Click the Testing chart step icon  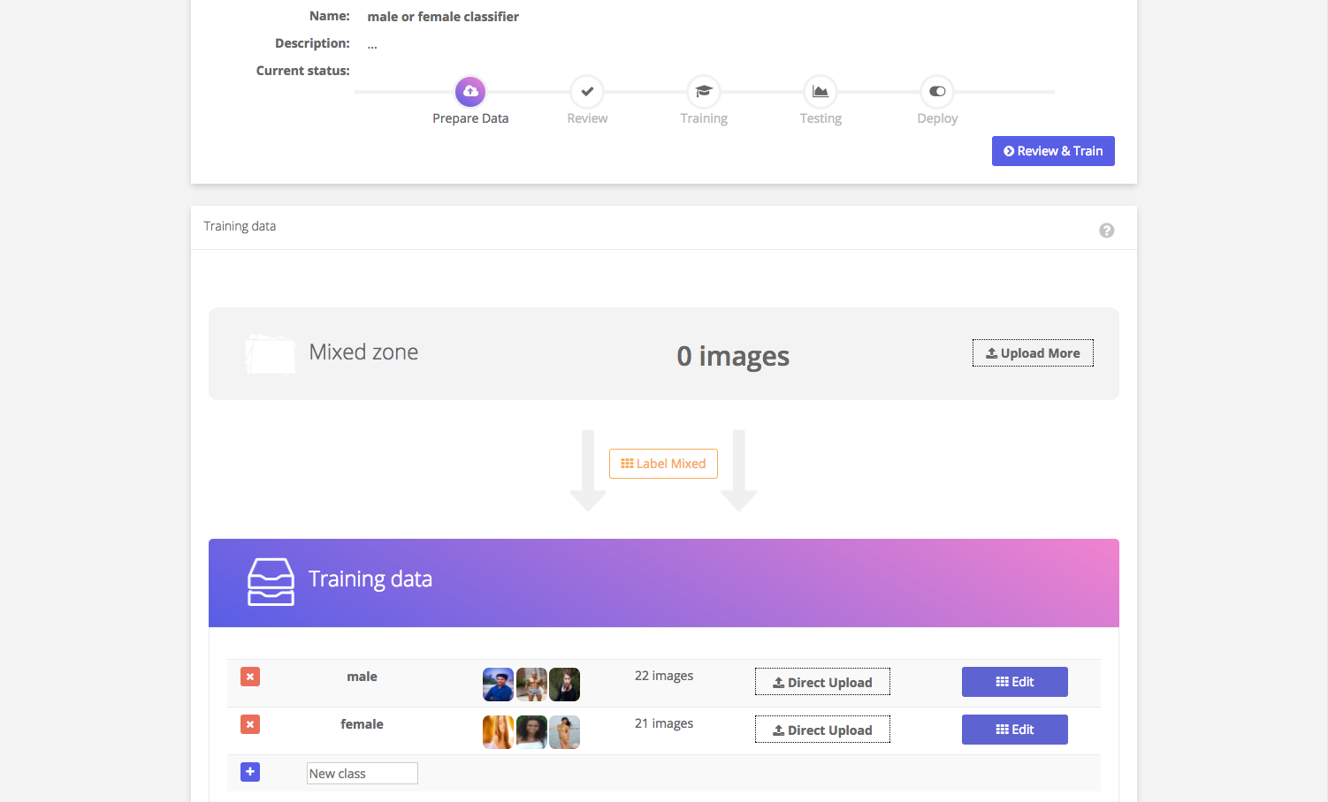click(820, 91)
